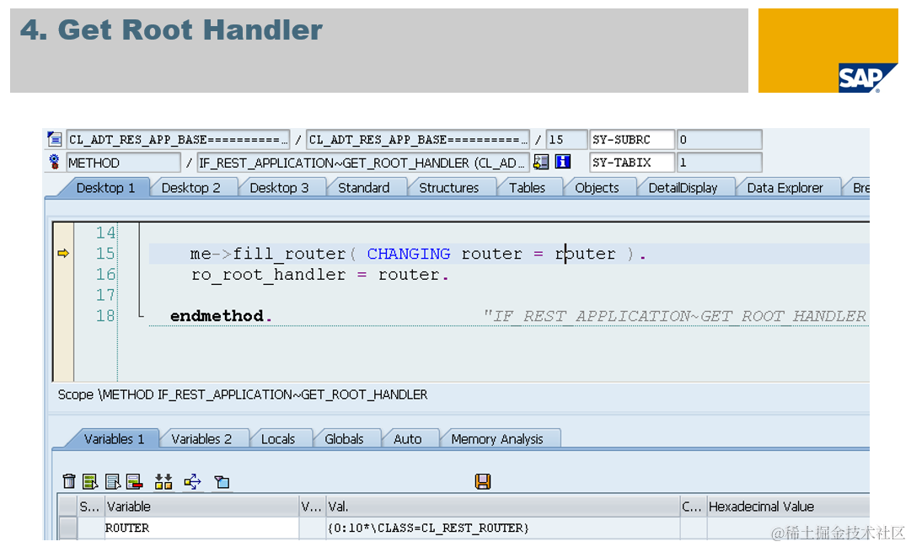Collapse the method block fold marker at endmethod
Image resolution: width=911 pixels, height=547 pixels.
pos(140,316)
